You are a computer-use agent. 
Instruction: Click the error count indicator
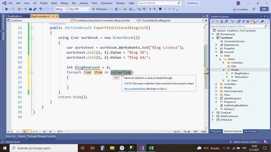(x=27, y=131)
